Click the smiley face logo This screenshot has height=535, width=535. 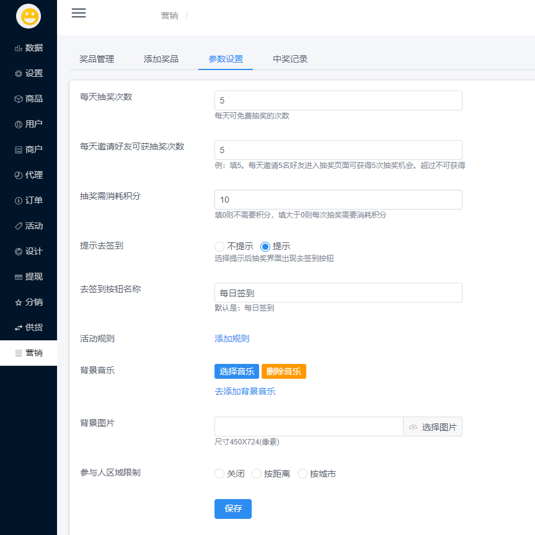click(29, 16)
